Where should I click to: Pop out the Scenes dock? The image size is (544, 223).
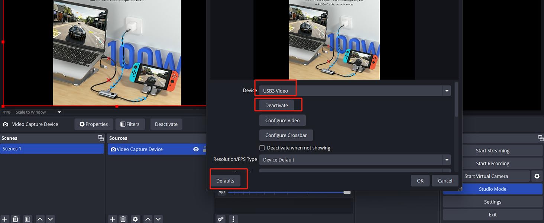(x=101, y=138)
